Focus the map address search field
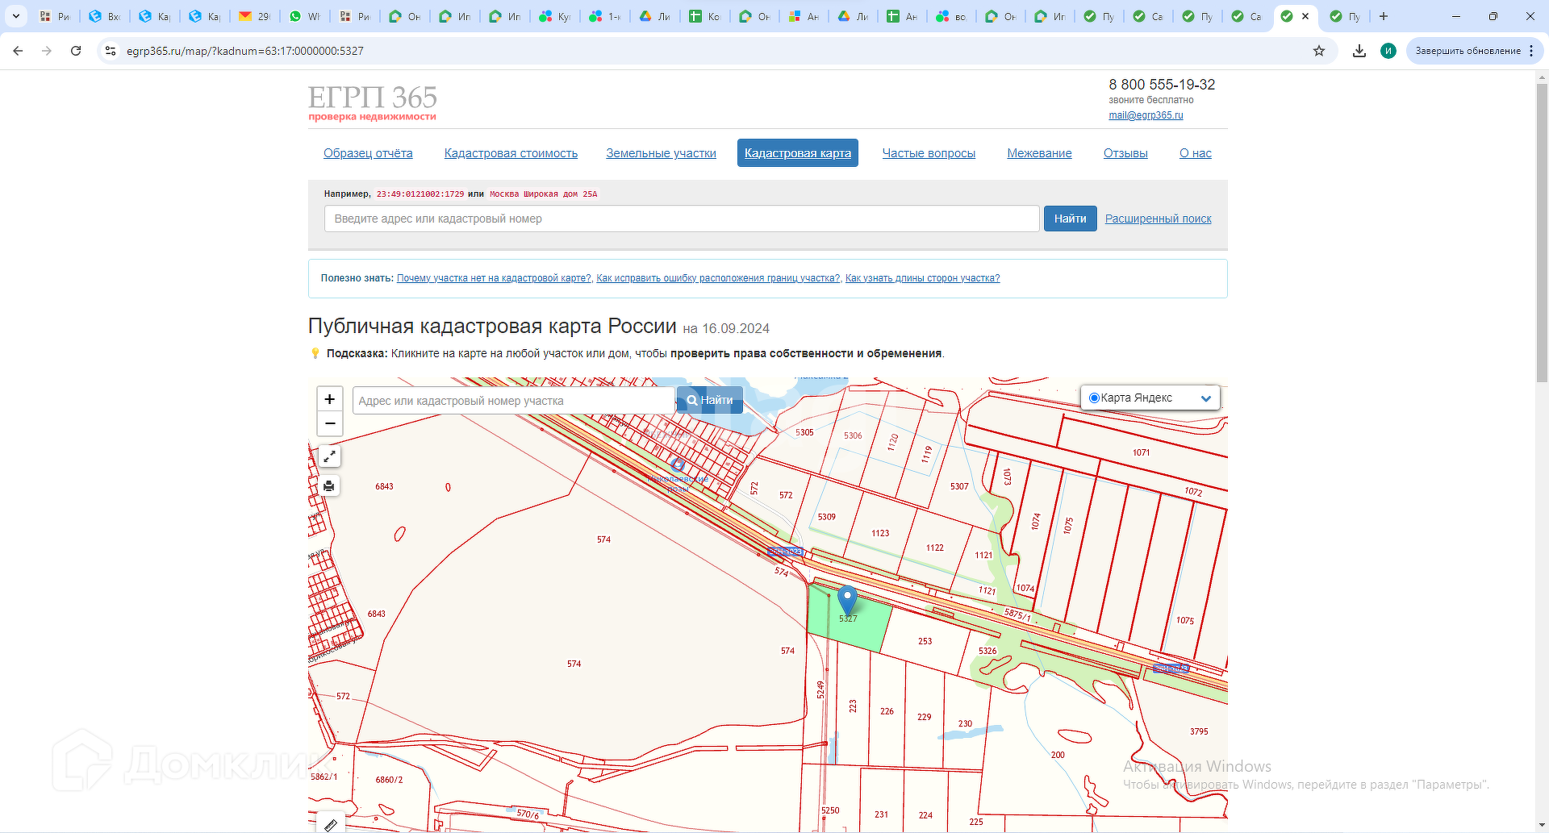1549x833 pixels. click(513, 401)
